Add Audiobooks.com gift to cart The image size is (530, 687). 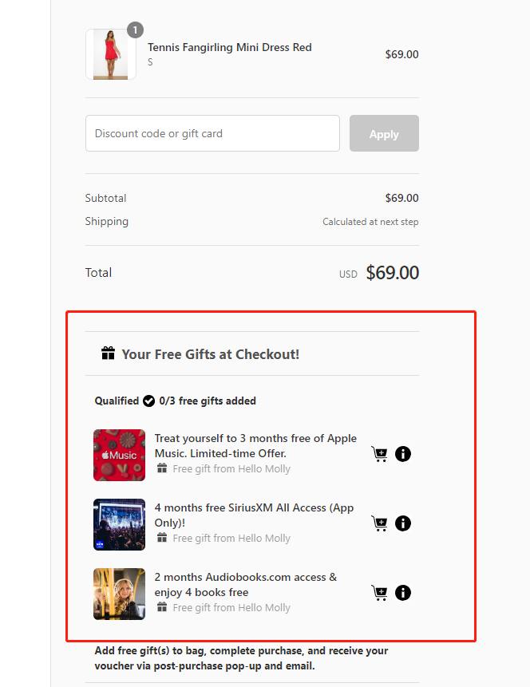pyautogui.click(x=380, y=593)
